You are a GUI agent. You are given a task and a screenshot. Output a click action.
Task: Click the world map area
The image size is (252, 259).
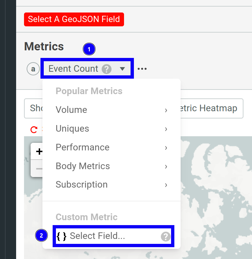pos(216,197)
